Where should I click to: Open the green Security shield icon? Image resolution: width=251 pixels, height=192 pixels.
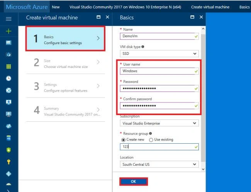(8, 150)
